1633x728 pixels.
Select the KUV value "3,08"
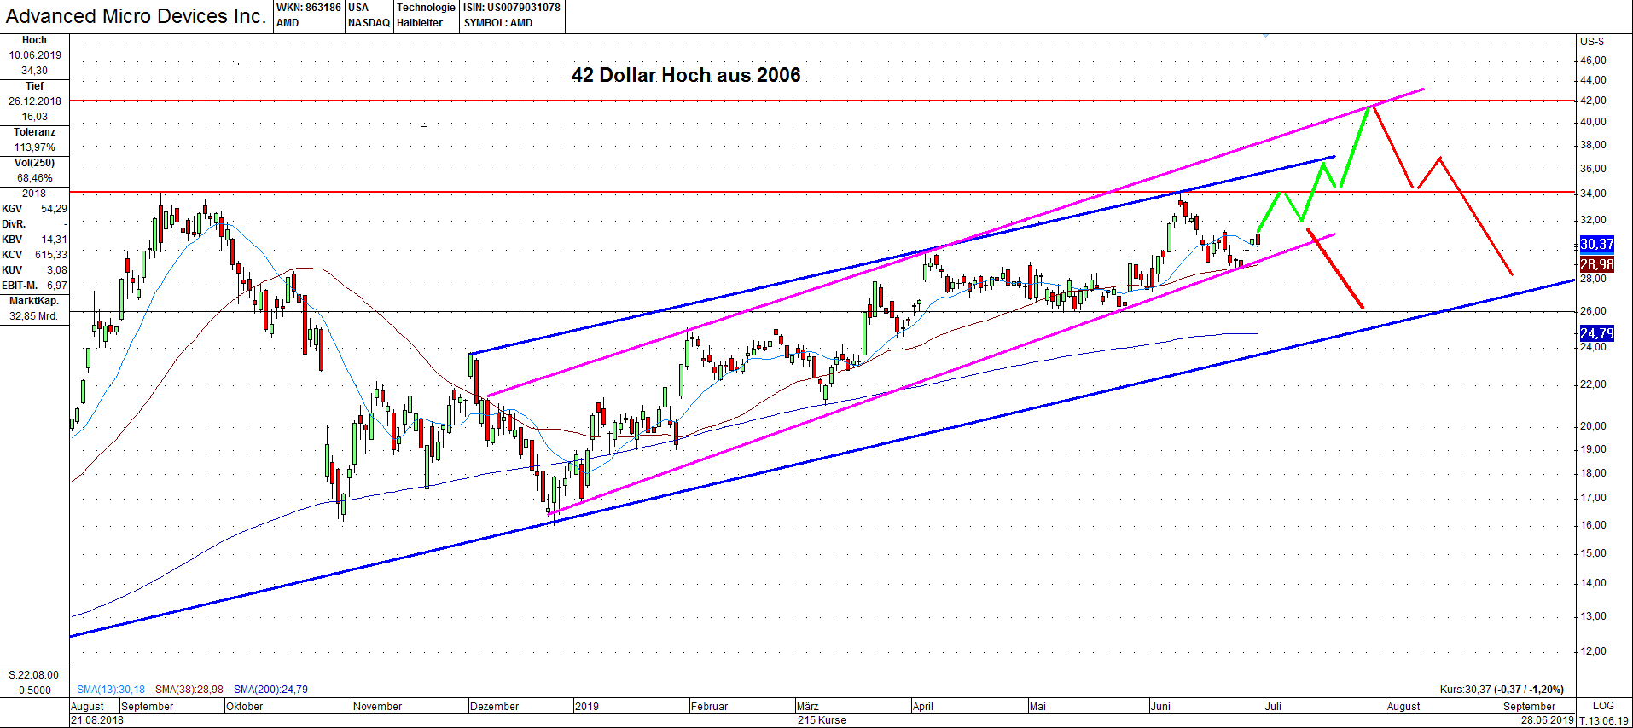point(56,270)
